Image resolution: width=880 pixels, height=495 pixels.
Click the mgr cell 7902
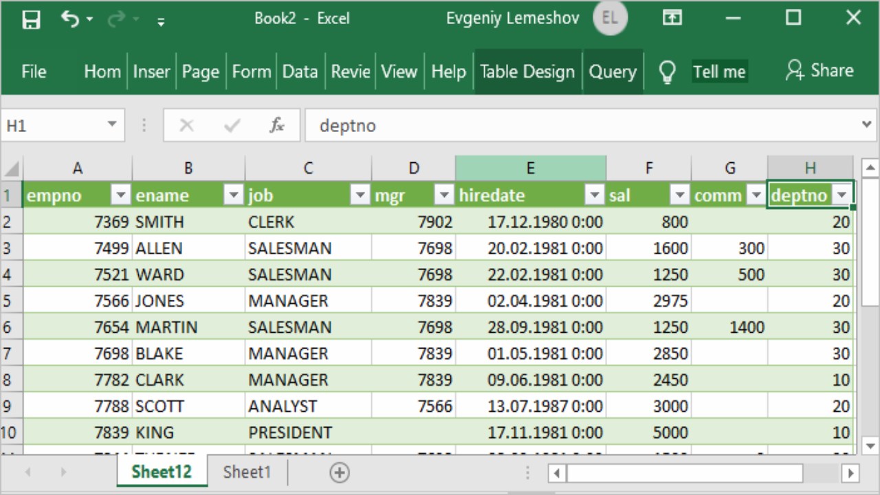point(413,222)
